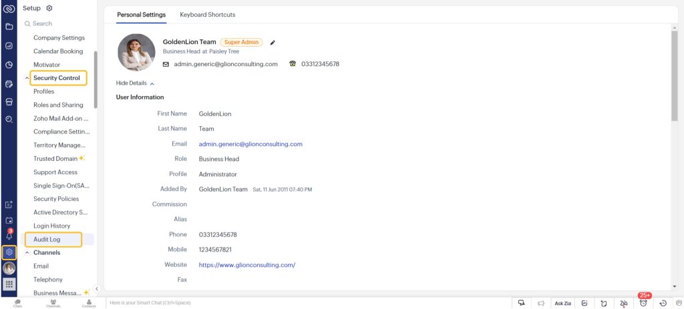The height and width of the screenshot is (309, 684).
Task: Open the folder icon in the left rail
Action: [9, 27]
